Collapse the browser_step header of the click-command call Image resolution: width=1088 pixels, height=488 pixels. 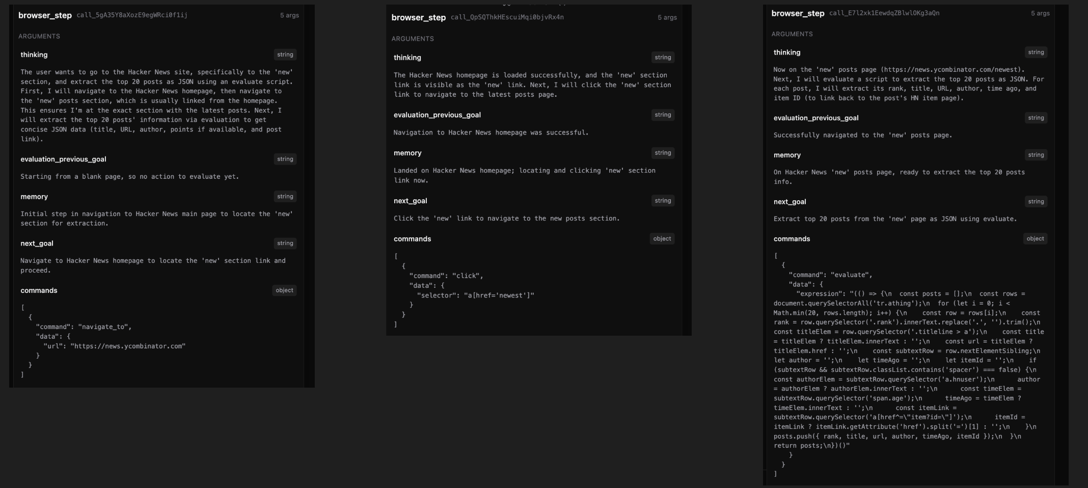pyautogui.click(x=418, y=17)
